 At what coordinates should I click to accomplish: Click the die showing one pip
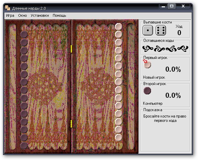[148, 30]
